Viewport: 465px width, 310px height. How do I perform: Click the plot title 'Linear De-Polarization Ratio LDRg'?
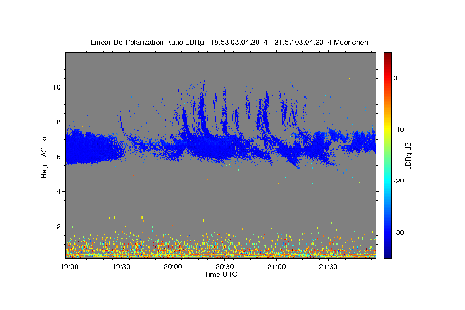tap(147, 42)
